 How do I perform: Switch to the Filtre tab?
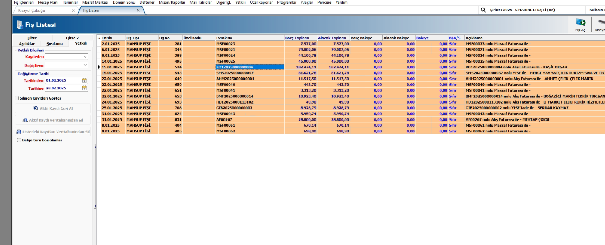point(32,38)
